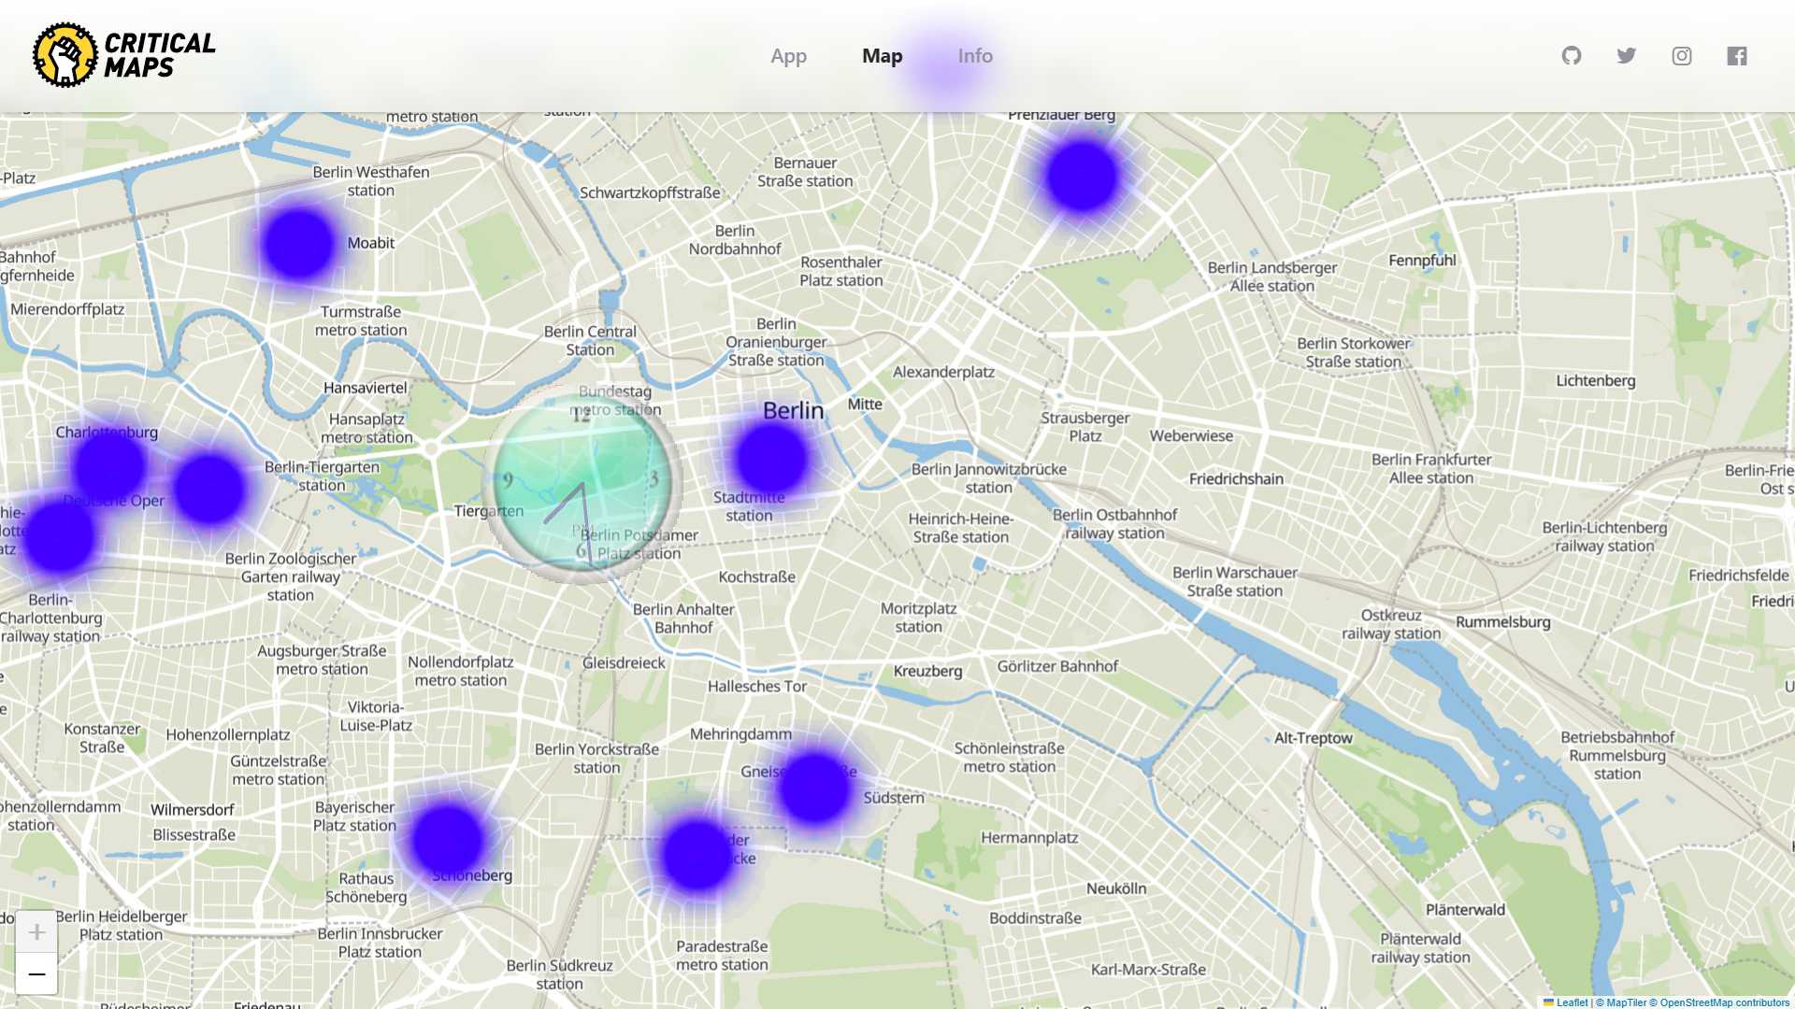Zoom in with the plus button

pyautogui.click(x=36, y=931)
